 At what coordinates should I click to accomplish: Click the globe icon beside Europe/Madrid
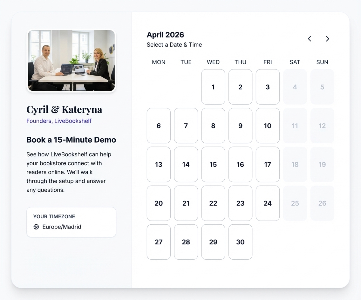point(36,227)
